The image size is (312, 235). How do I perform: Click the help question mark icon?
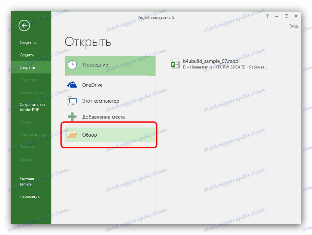(x=267, y=16)
